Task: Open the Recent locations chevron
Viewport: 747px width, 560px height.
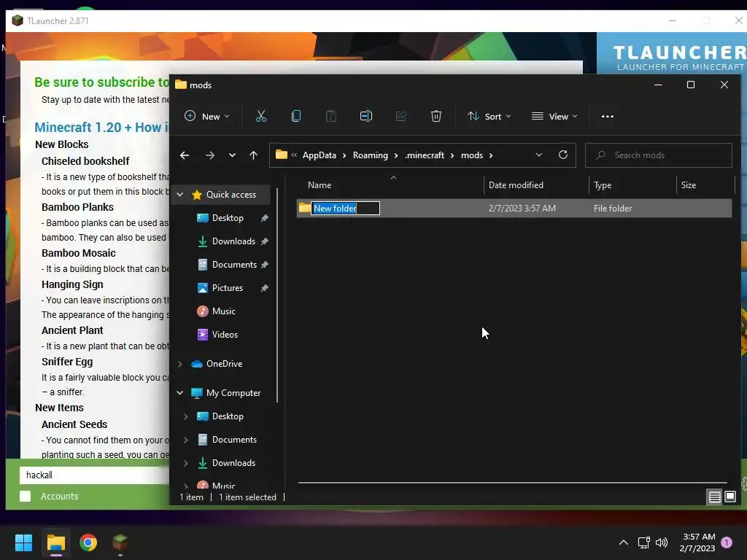Action: tap(232, 155)
